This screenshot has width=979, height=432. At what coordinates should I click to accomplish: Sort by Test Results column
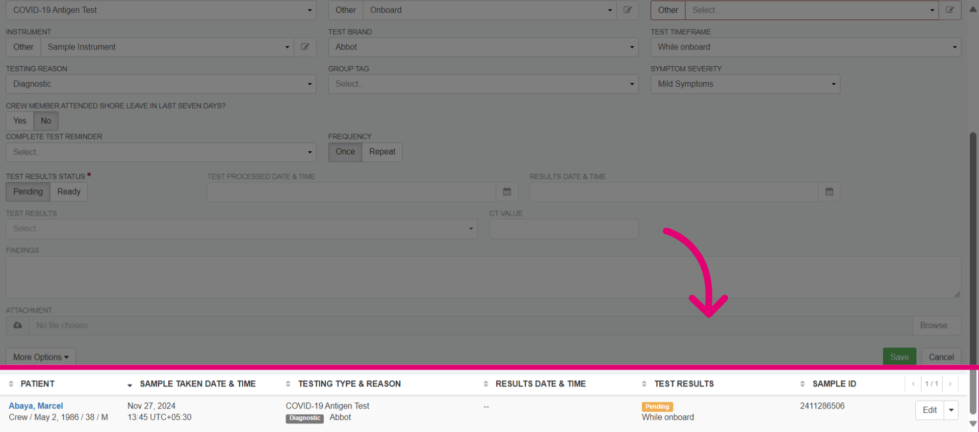click(x=644, y=384)
